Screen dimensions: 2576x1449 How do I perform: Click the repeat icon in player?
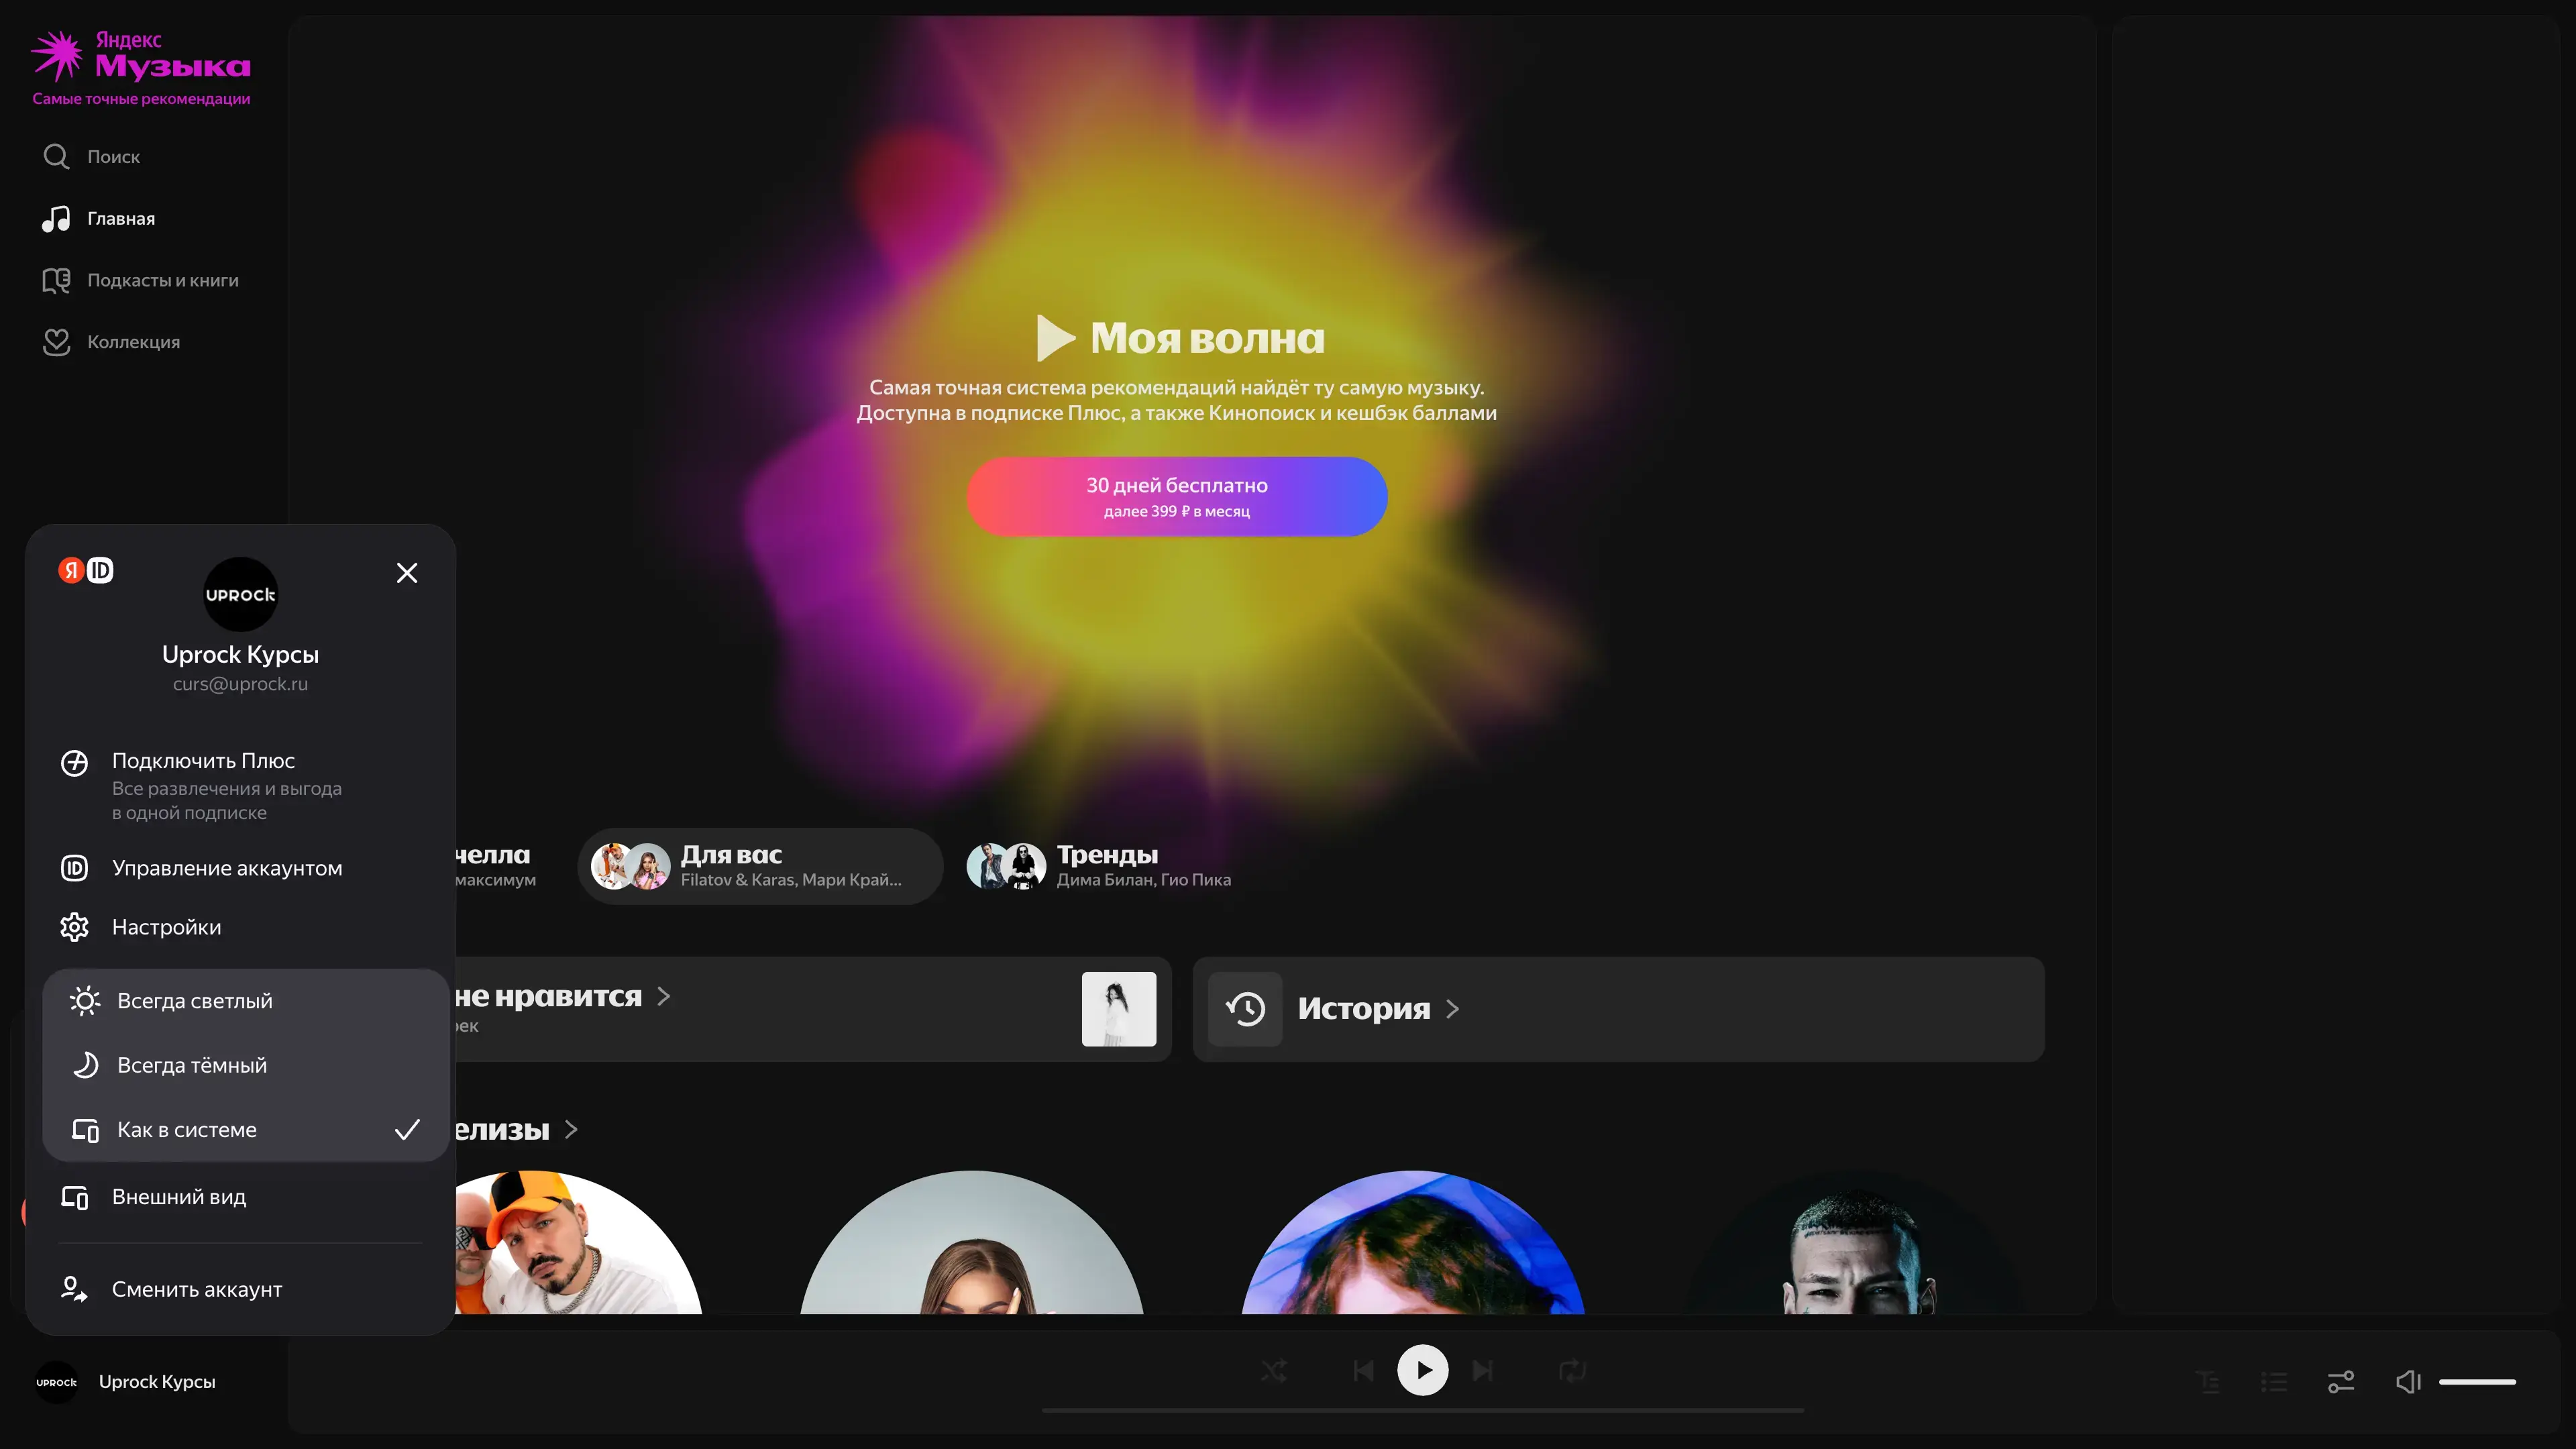(x=1572, y=1371)
